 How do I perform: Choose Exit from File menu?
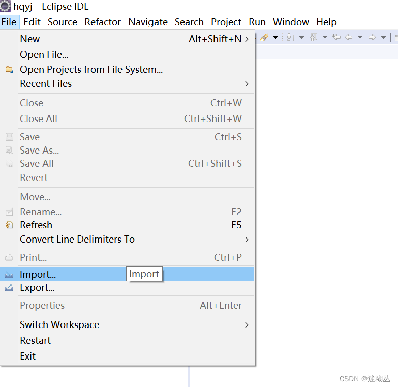tap(127, 356)
